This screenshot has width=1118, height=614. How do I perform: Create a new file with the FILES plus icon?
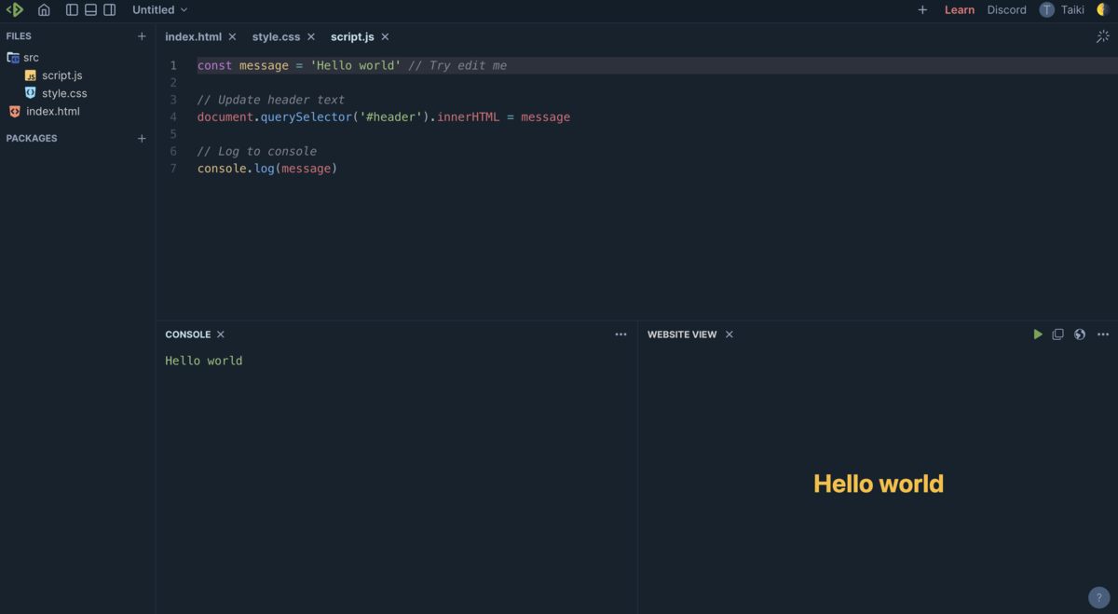click(142, 35)
